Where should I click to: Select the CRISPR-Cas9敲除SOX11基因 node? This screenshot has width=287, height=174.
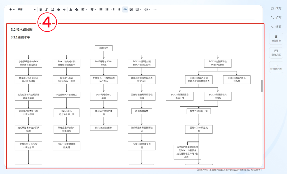[66, 80]
